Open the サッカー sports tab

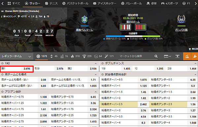[x=33, y=3]
